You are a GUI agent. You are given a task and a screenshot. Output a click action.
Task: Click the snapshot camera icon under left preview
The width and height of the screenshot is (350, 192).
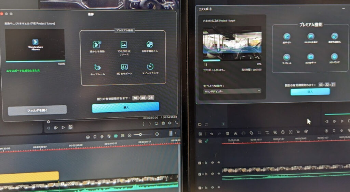(163, 123)
